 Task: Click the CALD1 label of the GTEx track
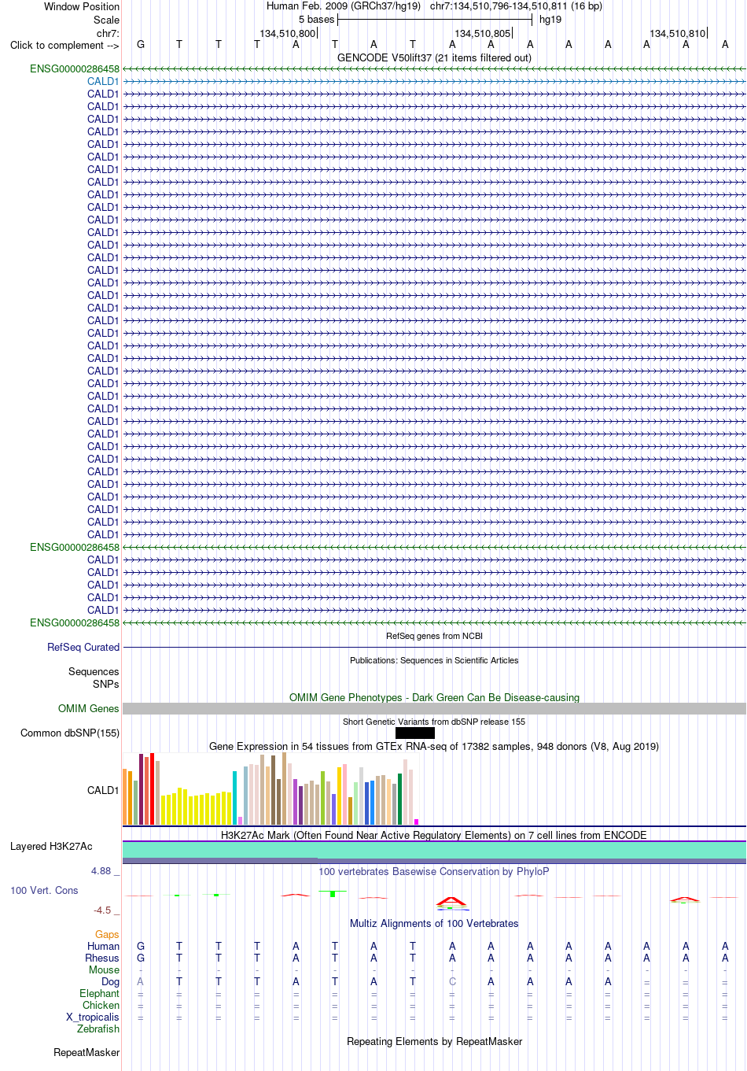(103, 790)
